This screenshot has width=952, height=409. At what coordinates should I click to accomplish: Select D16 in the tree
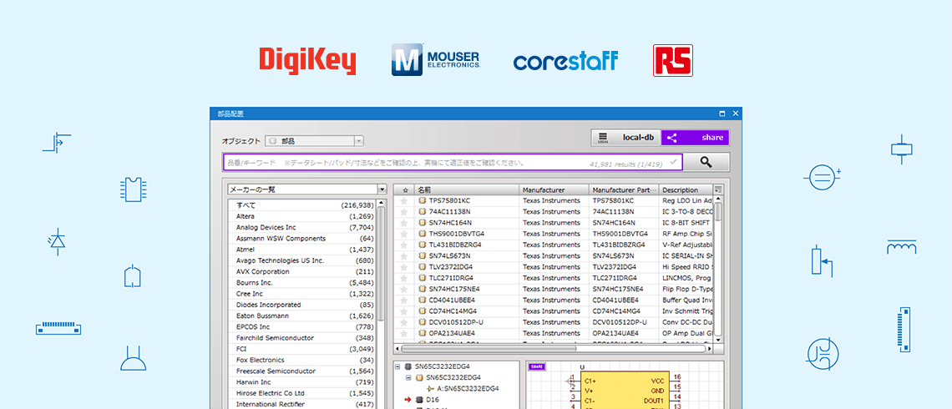tap(433, 399)
